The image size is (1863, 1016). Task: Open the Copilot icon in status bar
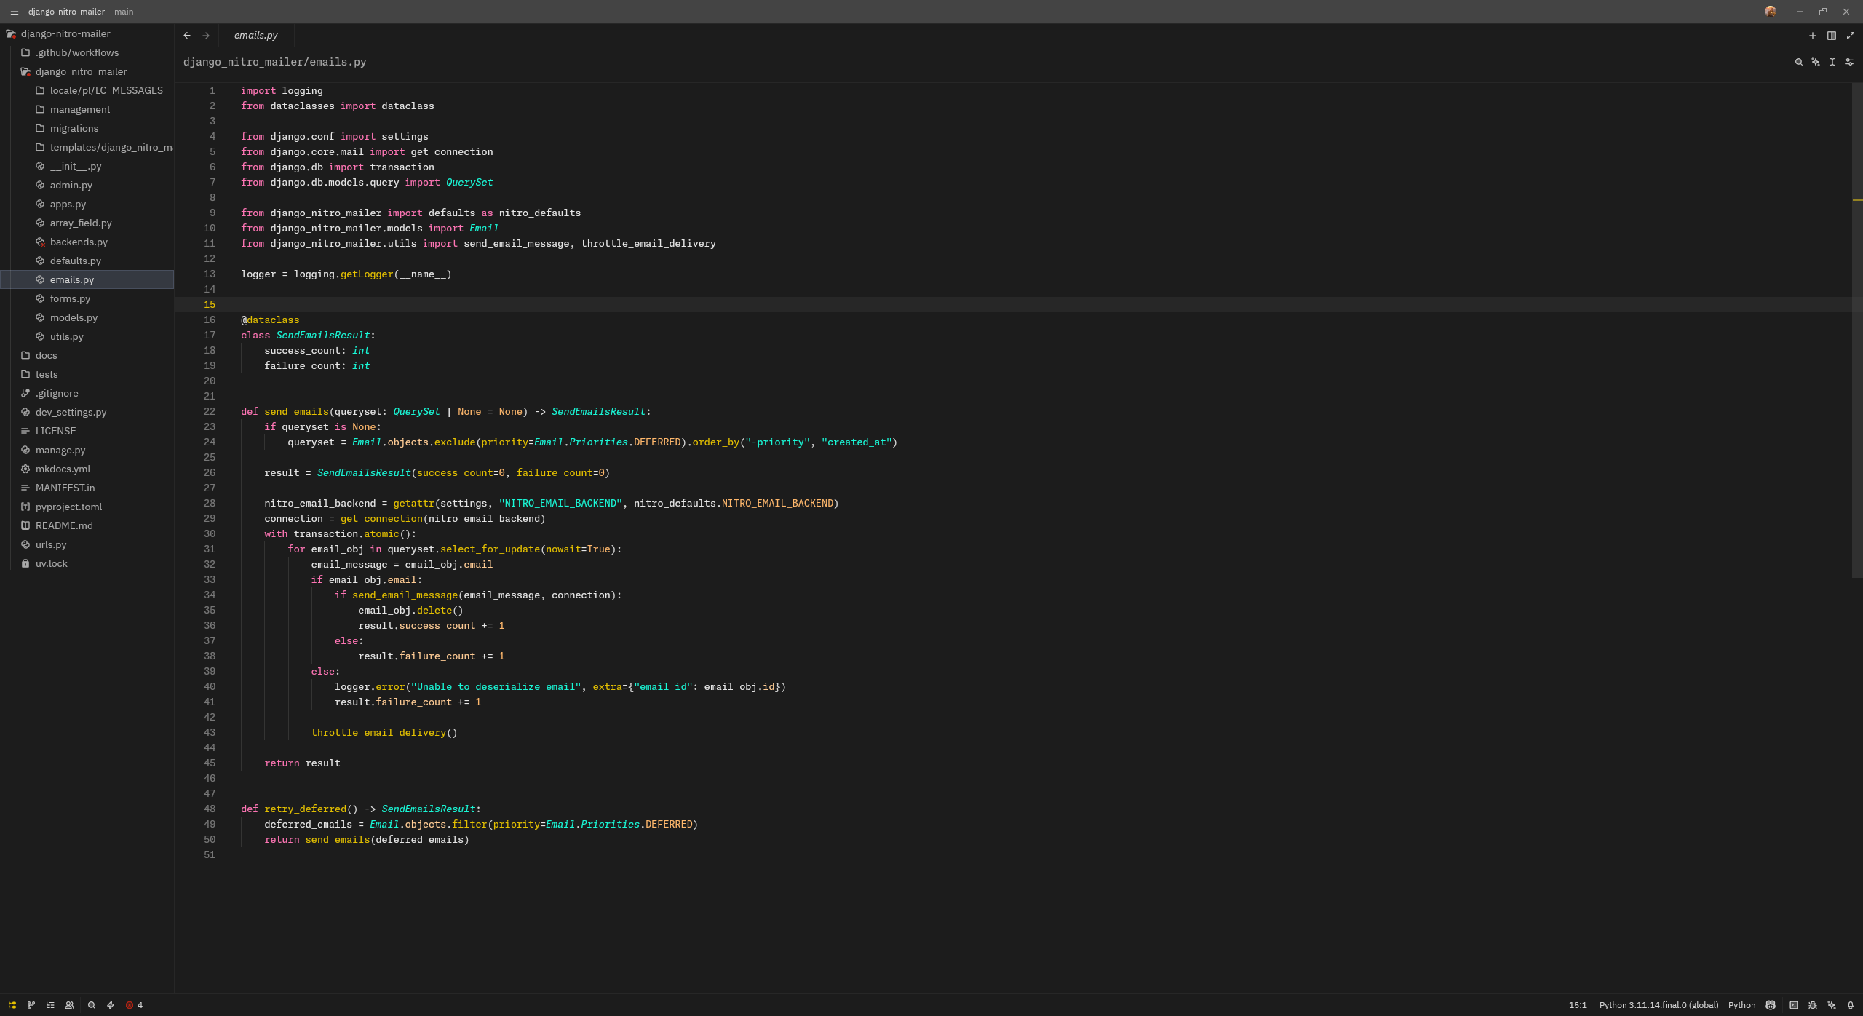pos(1771,1005)
